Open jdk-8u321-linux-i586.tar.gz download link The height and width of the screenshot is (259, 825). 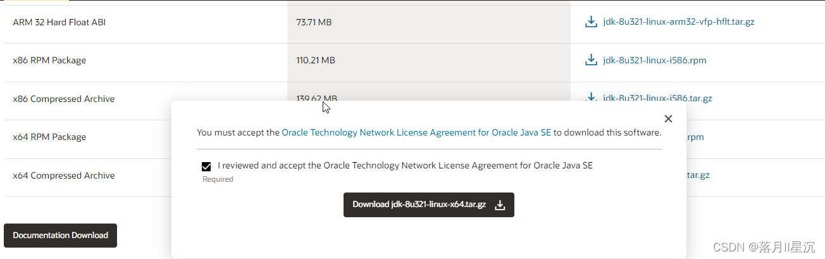click(x=658, y=98)
